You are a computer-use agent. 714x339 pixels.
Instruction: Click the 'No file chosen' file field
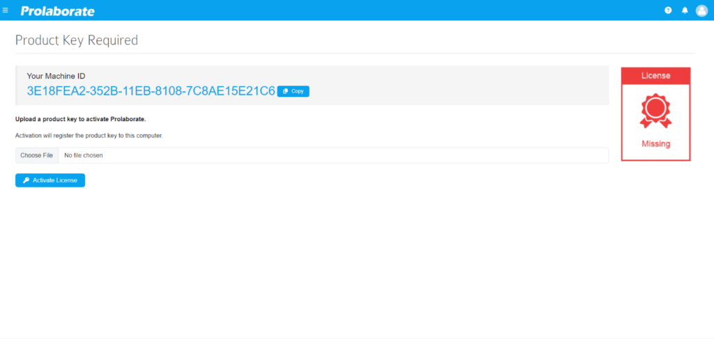coord(333,155)
